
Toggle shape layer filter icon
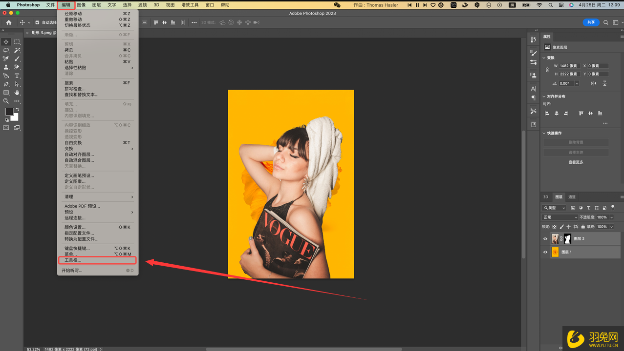(597, 208)
